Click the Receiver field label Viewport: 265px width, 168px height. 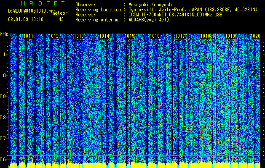pyautogui.click(x=86, y=15)
